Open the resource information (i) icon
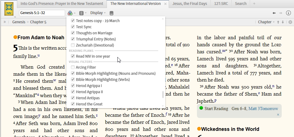Screen dimensions: 294x137 pyautogui.click(x=288, y=13)
